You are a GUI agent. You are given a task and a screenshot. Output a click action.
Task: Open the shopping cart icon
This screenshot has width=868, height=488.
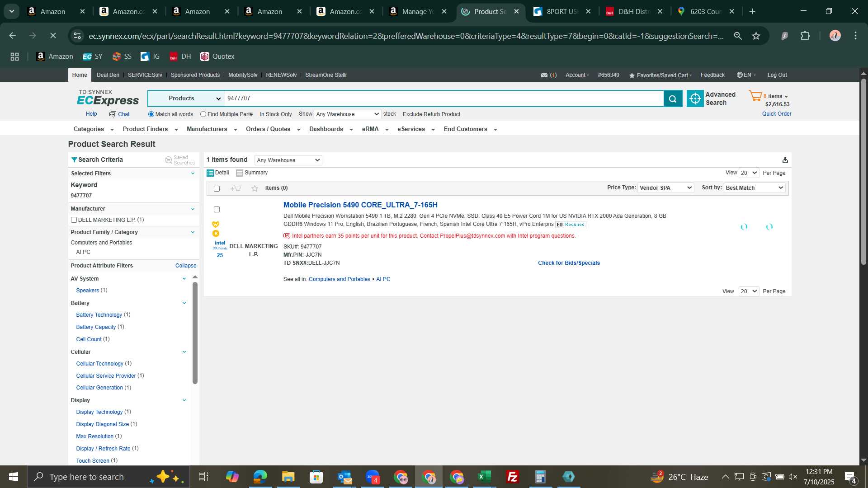click(x=755, y=96)
